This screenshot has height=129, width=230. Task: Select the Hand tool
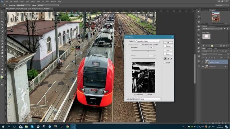pos(2,69)
